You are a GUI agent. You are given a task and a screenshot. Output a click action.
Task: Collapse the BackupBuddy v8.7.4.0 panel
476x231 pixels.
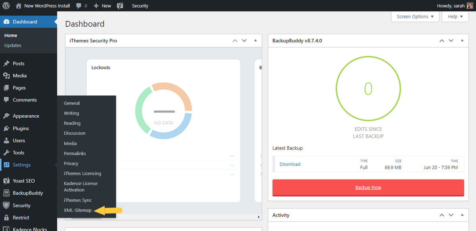463,40
